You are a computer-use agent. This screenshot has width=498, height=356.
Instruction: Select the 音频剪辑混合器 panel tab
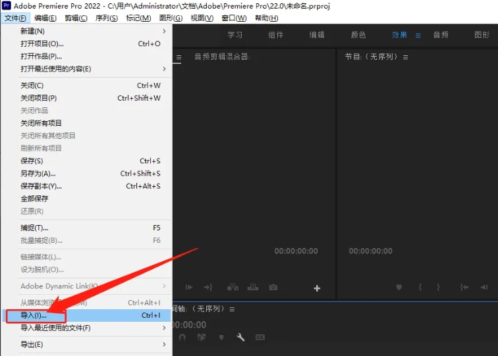(x=222, y=57)
